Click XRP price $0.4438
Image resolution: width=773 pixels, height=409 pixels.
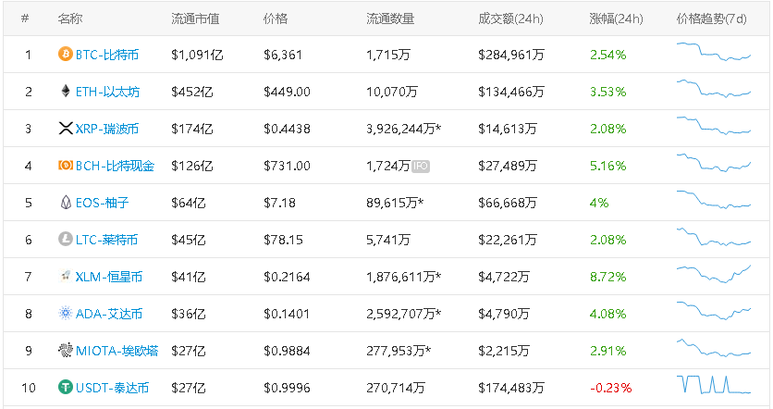click(x=287, y=129)
